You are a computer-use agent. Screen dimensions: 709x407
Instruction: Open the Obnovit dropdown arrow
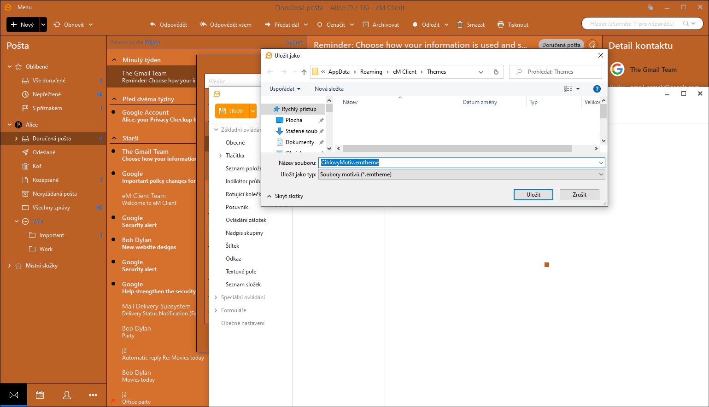click(91, 24)
